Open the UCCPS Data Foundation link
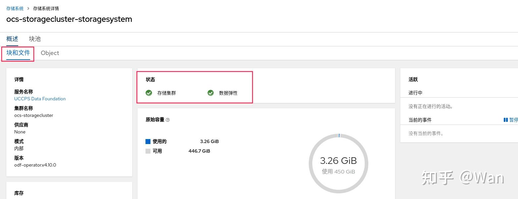This screenshot has width=518, height=199. click(40, 99)
